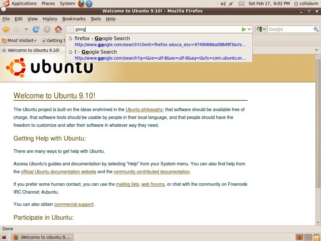Viewport: 321px width, 241px height.
Task: Open the Most Visited bookmarks folder
Action: click(x=19, y=40)
